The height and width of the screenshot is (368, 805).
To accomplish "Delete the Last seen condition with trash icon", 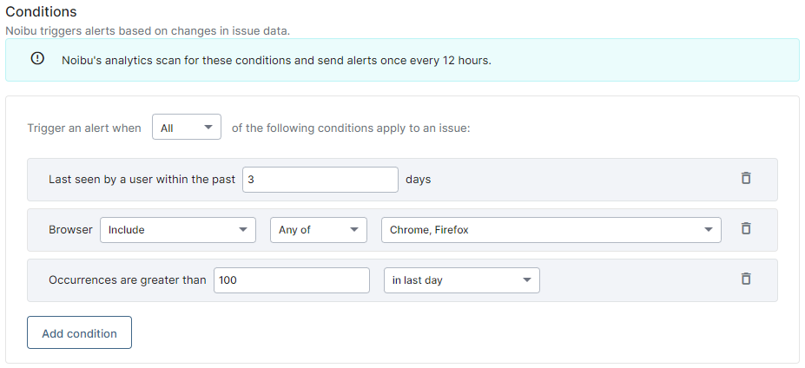I will [x=746, y=178].
